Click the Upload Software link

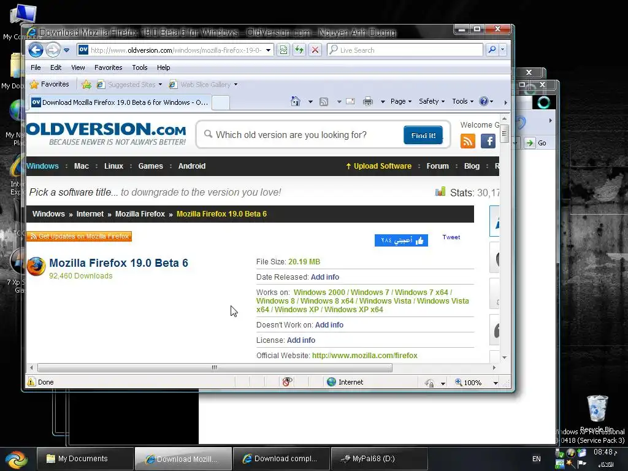click(379, 166)
